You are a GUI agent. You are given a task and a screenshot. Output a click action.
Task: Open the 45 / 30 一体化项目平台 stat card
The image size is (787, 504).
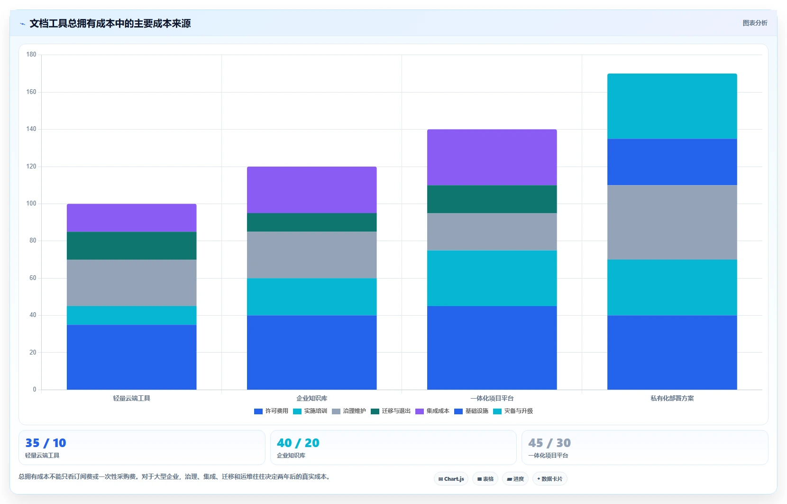point(645,448)
